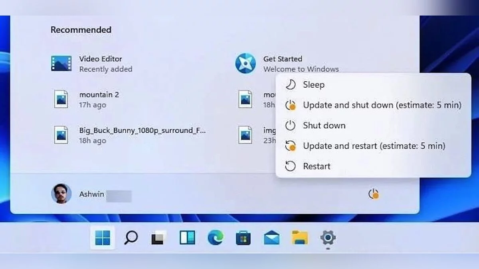Click the icon beside Update and shut down

click(291, 105)
